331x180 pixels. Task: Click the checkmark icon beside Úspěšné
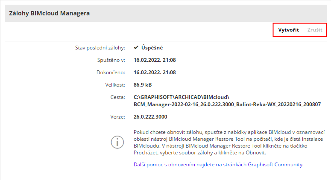point(136,48)
